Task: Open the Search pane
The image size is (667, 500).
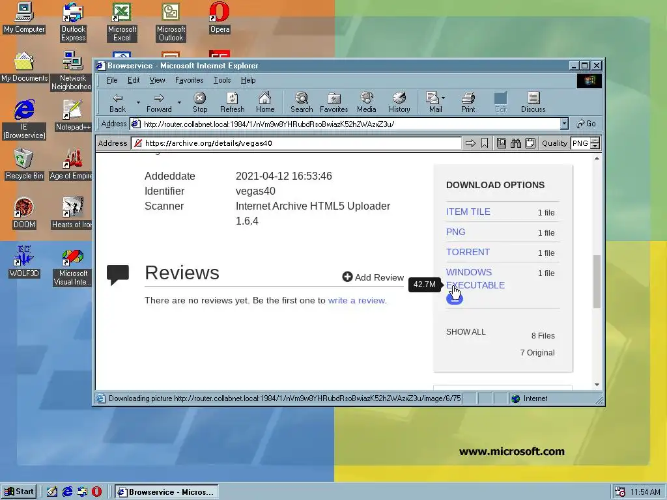Action: coord(302,102)
